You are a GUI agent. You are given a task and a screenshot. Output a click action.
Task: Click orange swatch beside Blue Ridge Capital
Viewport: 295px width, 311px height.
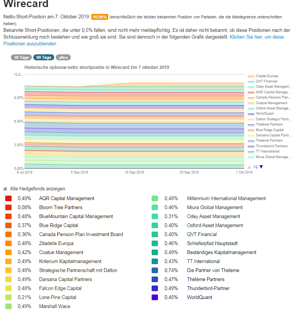pos(8,225)
